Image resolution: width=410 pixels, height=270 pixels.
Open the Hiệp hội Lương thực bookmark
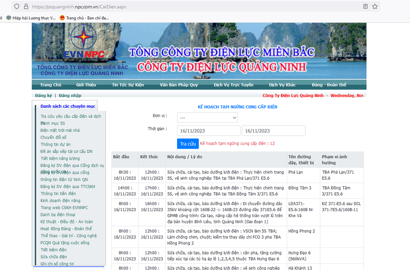tap(31, 18)
